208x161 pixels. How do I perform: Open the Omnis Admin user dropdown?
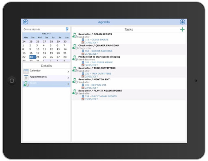67,29
